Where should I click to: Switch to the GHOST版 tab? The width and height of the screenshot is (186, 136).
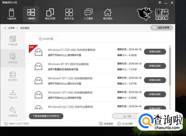pyautogui.click(x=46, y=39)
